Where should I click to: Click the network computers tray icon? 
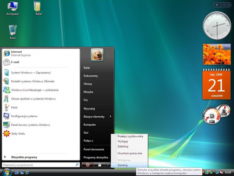[217, 173]
